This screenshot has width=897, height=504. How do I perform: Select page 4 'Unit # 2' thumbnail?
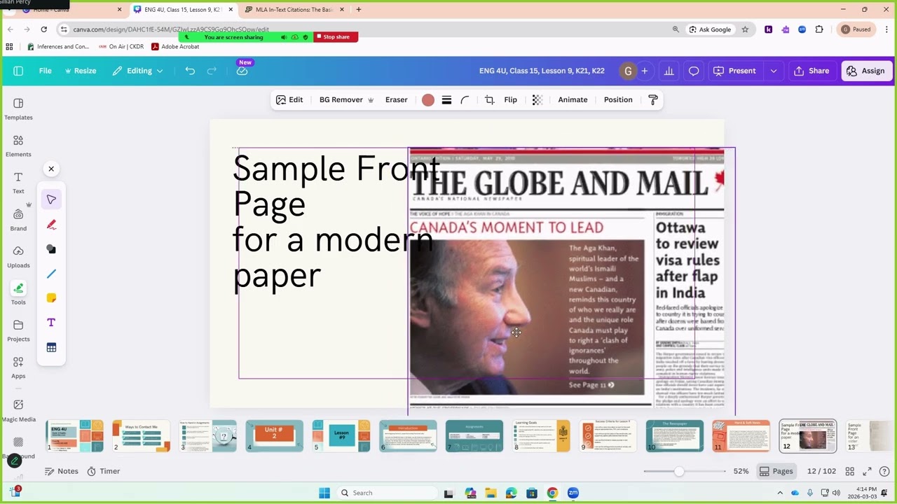click(274, 436)
